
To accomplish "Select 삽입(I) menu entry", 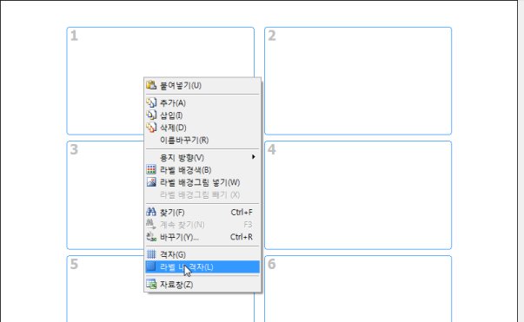I will (202, 115).
